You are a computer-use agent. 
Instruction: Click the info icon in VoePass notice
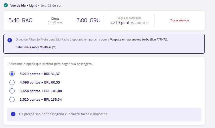[10, 40]
